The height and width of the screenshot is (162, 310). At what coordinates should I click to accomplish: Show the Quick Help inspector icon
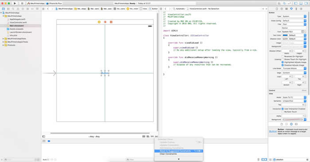point(282,9)
